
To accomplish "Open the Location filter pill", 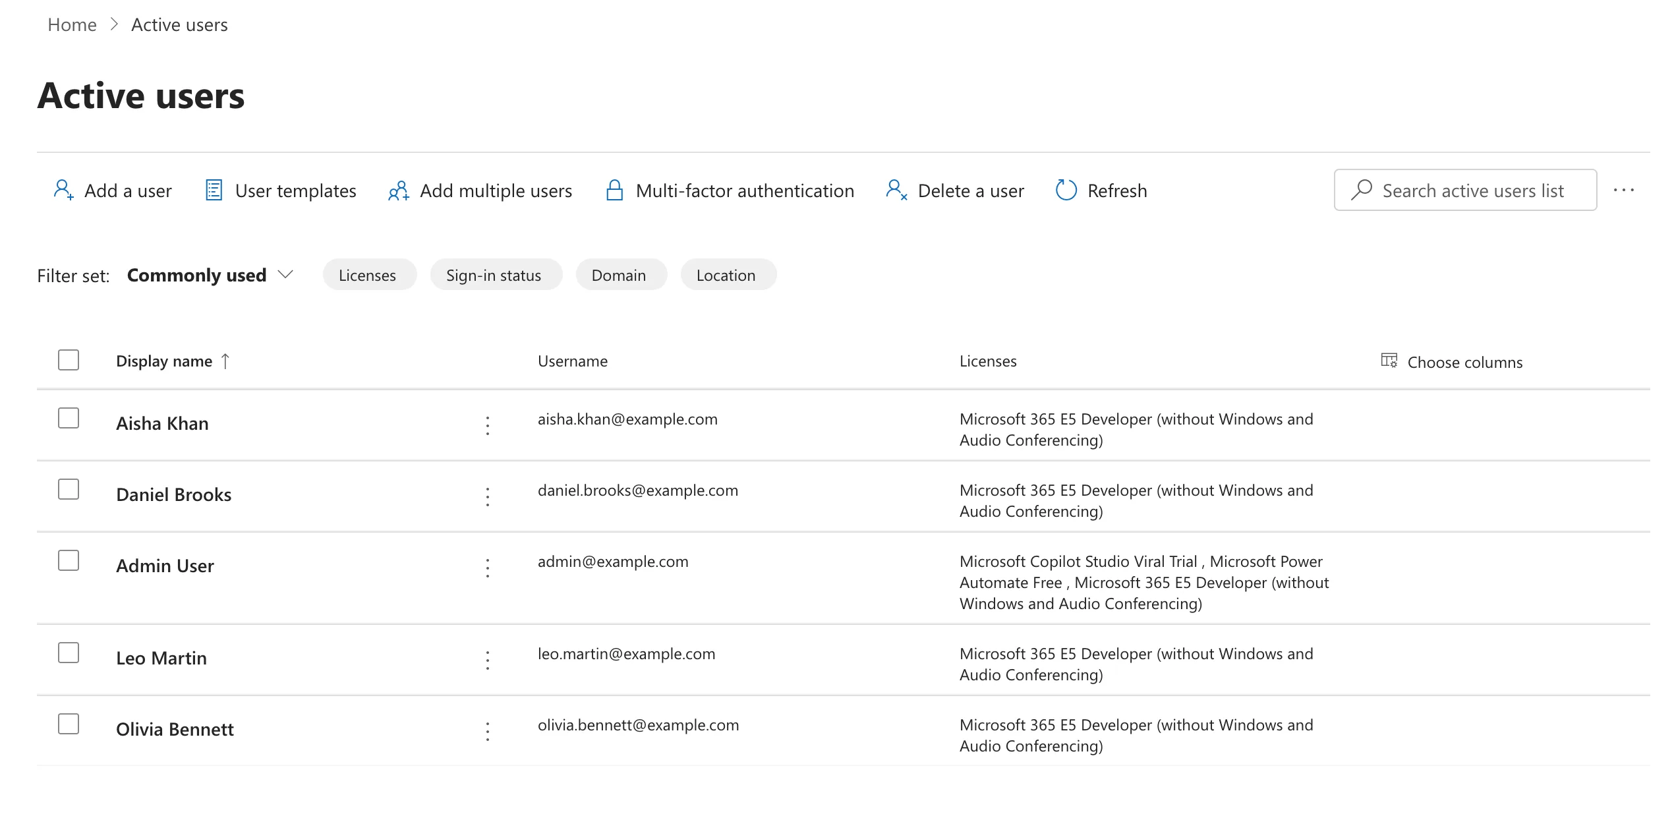I will [x=728, y=275].
